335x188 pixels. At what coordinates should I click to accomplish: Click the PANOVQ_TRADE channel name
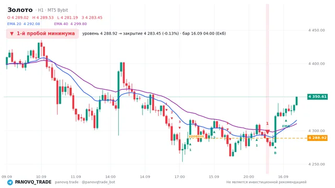pyautogui.click(x=33, y=182)
